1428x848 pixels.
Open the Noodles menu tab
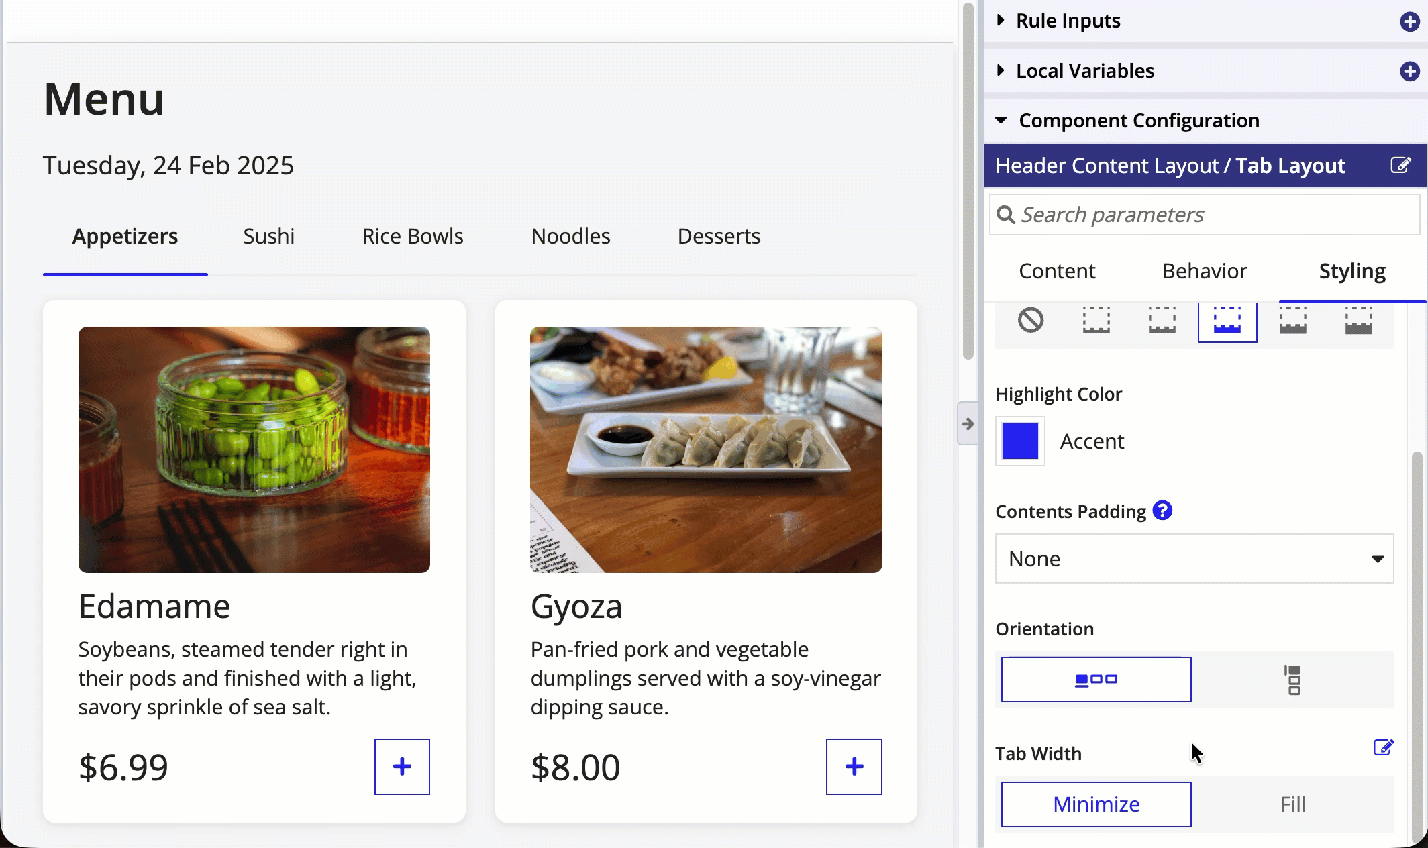point(571,236)
